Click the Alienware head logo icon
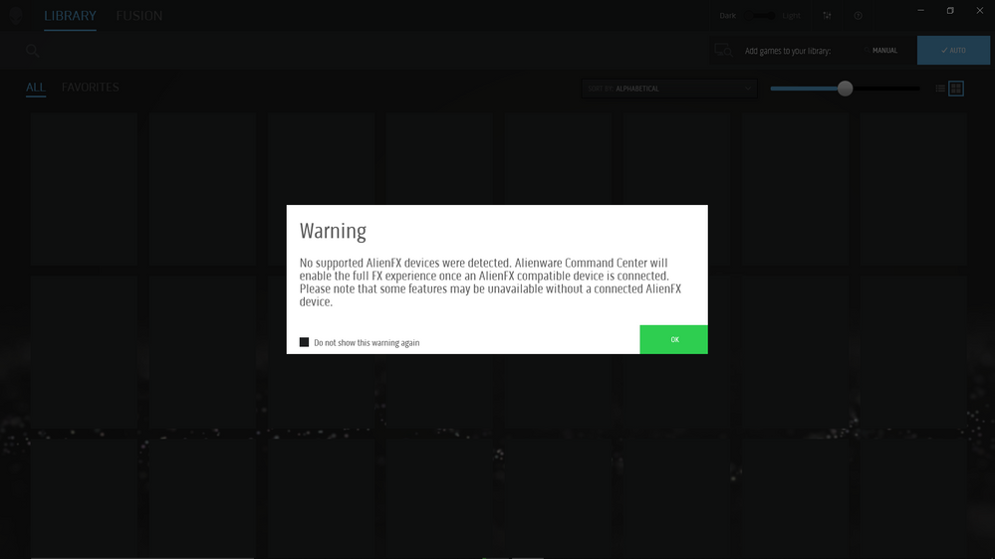The image size is (995, 559). coord(16,16)
